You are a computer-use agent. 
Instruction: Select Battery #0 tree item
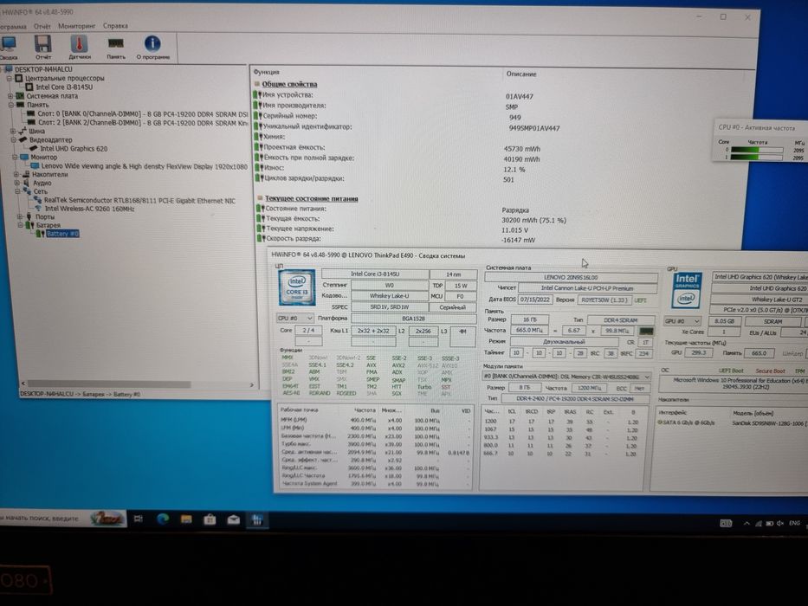62,234
